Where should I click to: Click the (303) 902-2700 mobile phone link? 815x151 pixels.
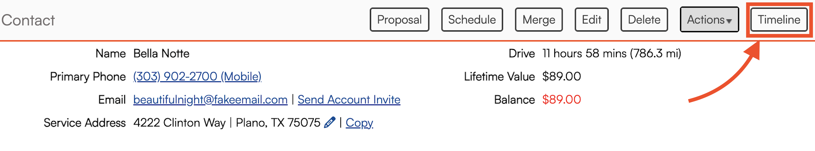coord(197,76)
